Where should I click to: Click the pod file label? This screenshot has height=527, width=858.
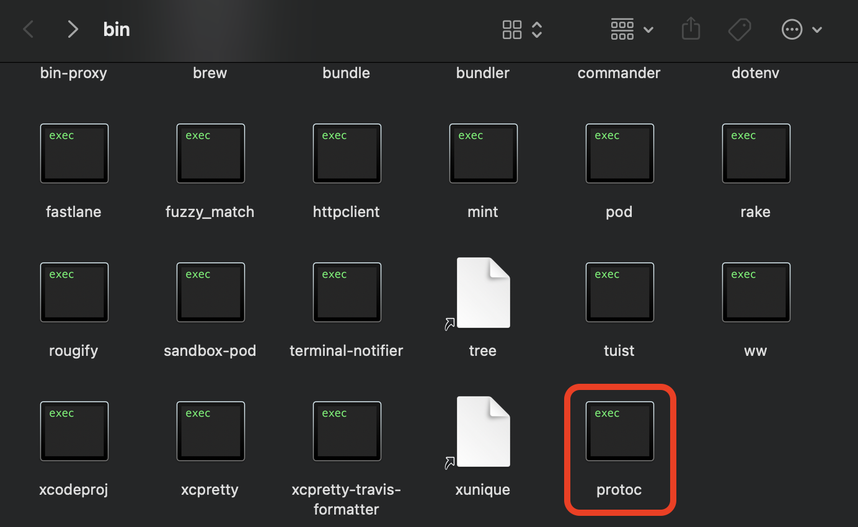point(619,212)
